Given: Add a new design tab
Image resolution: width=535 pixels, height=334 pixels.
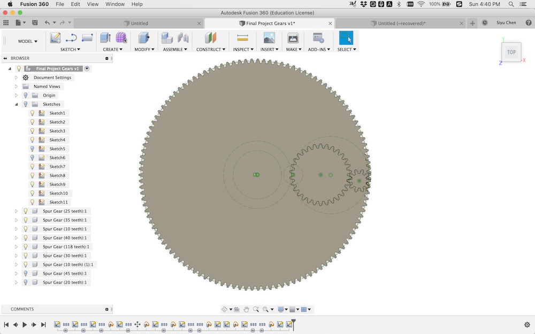Looking at the screenshot, I should pyautogui.click(x=472, y=23).
